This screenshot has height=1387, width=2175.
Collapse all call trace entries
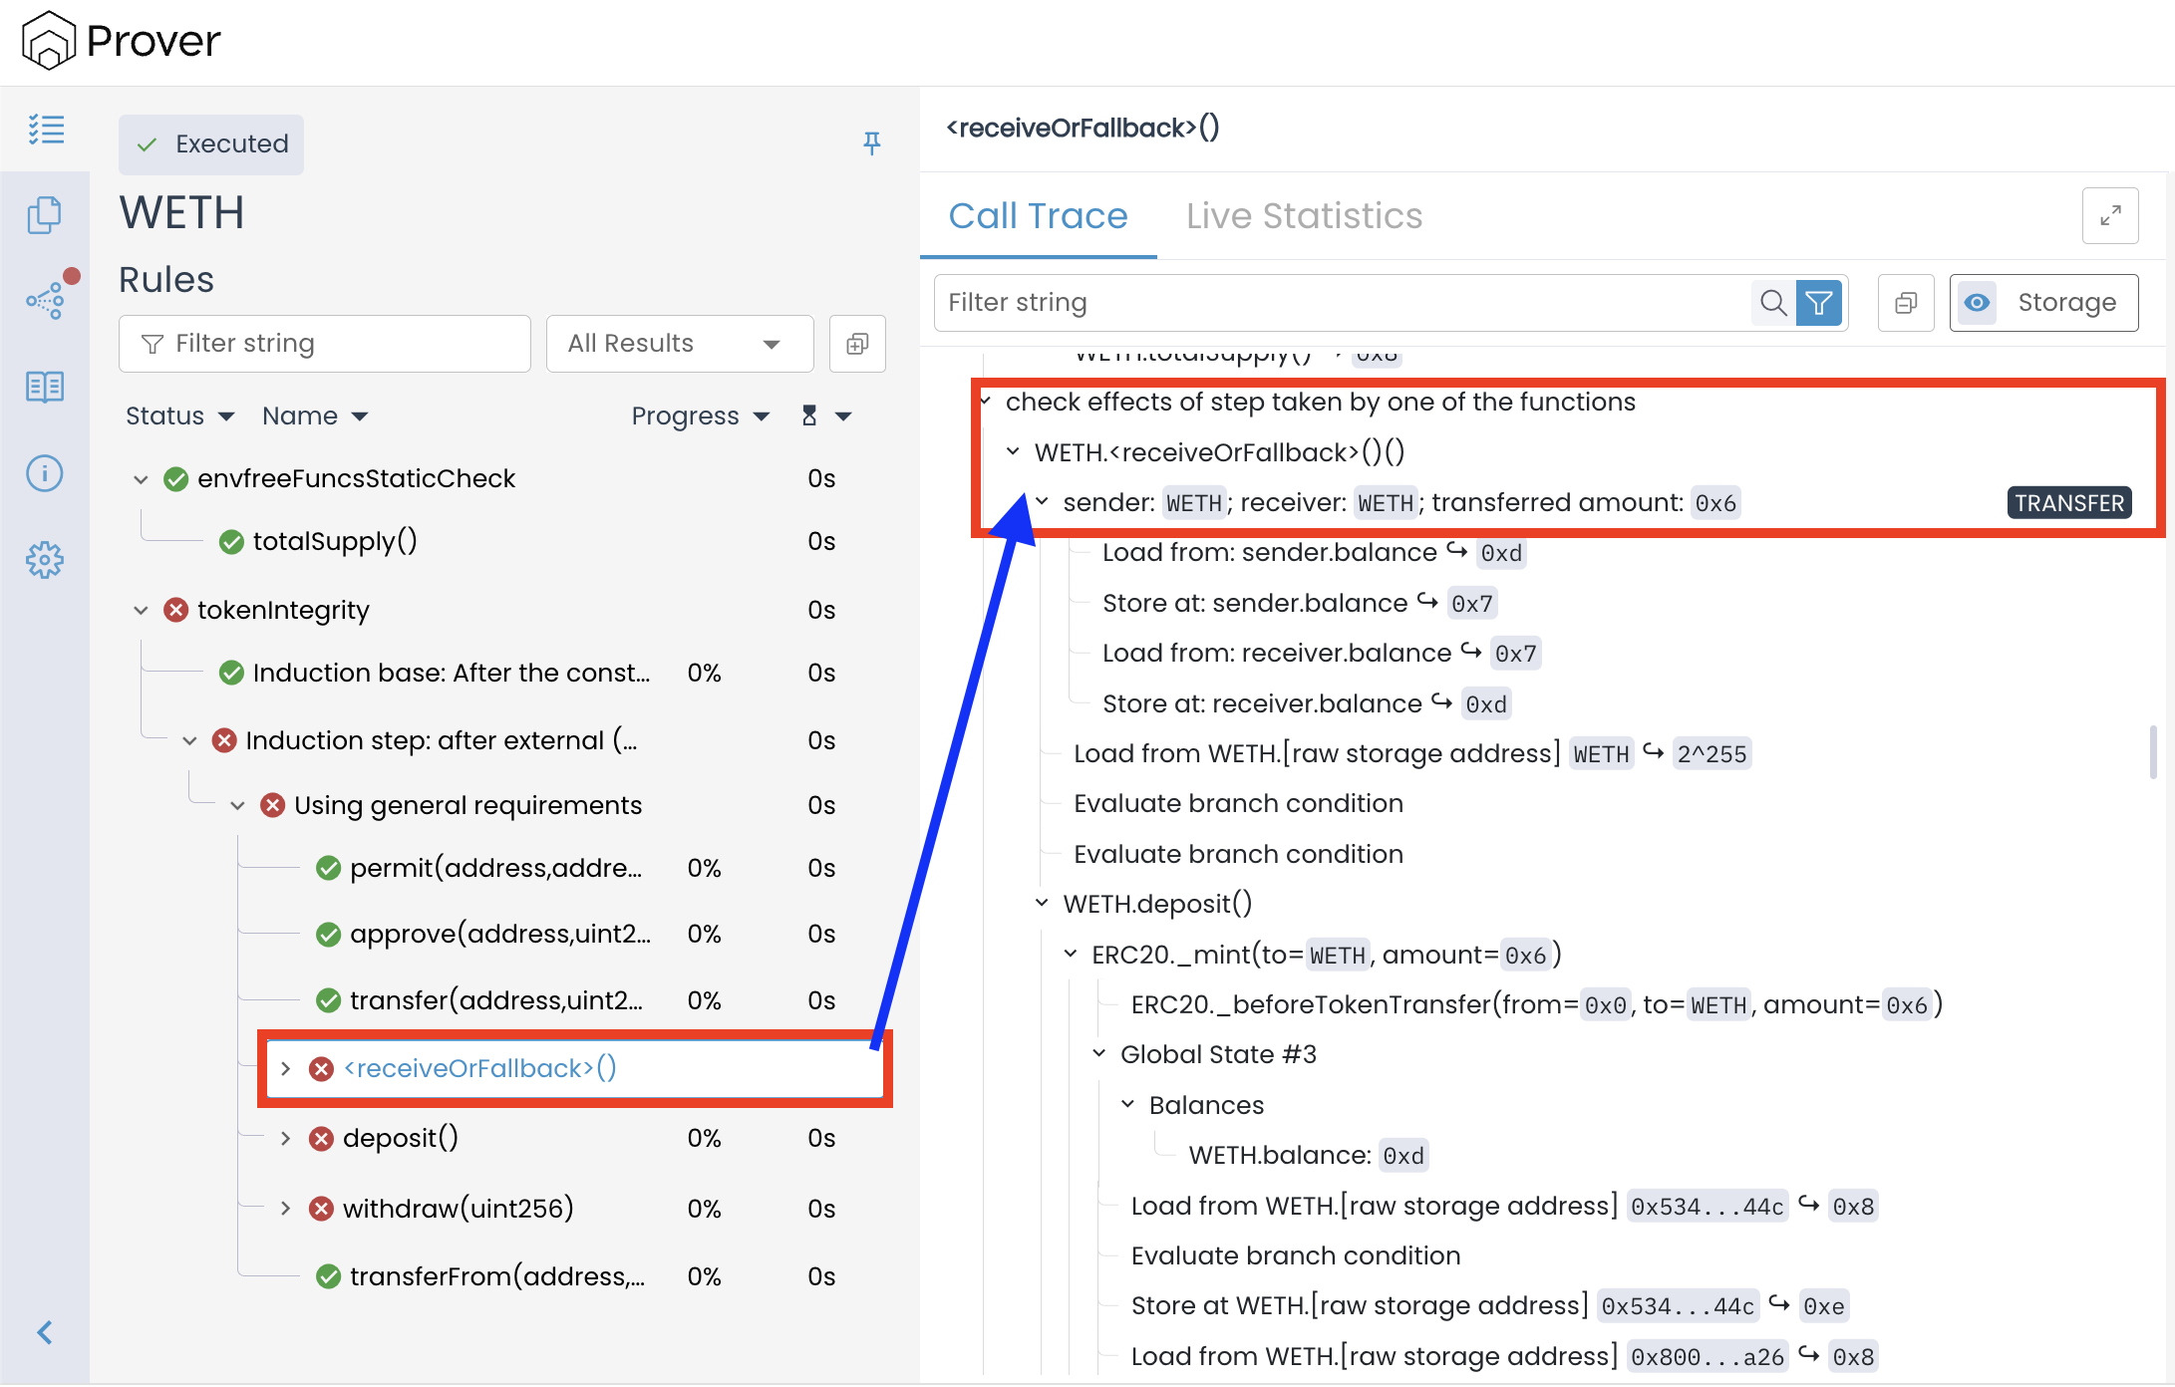click(1906, 303)
